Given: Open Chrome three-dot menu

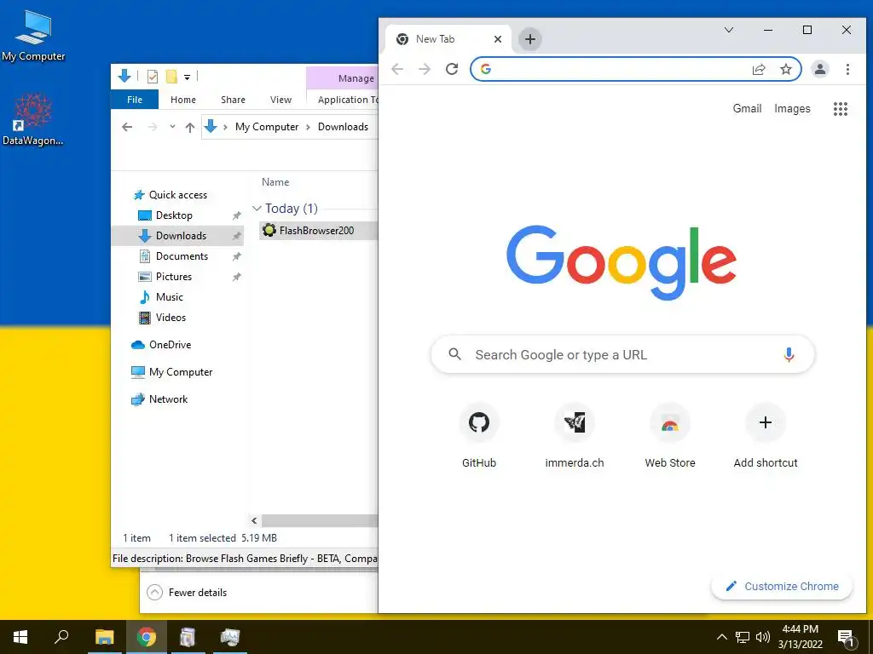Looking at the screenshot, I should pos(847,69).
